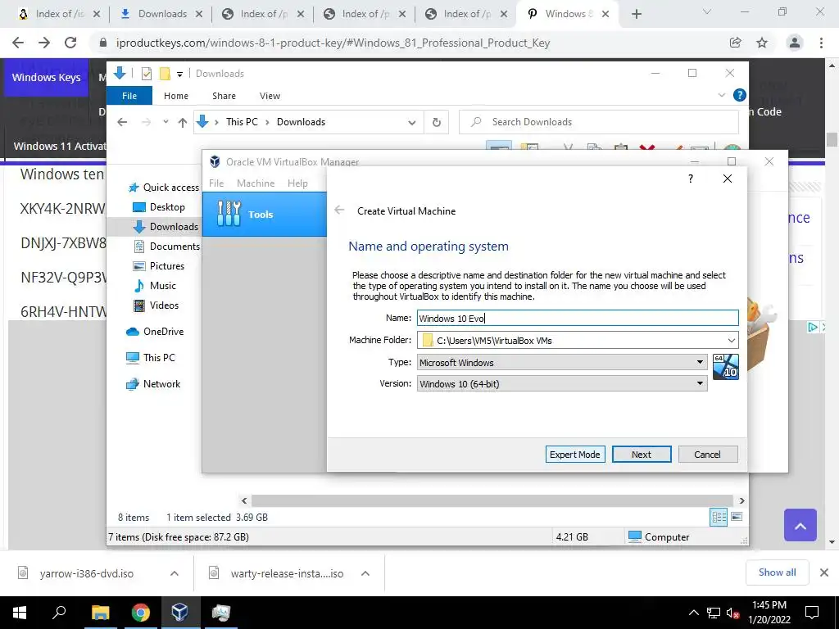Open Home ribbon tab in Explorer
Viewport: 839px width, 629px height.
coord(176,96)
